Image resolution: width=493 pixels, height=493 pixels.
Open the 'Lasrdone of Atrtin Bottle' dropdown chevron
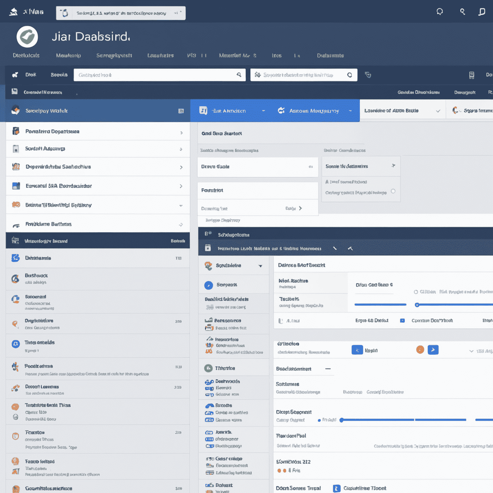tap(438, 111)
